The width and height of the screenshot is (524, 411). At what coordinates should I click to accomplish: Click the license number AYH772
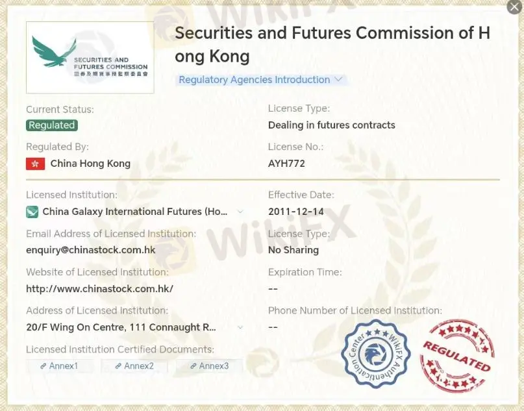287,164
